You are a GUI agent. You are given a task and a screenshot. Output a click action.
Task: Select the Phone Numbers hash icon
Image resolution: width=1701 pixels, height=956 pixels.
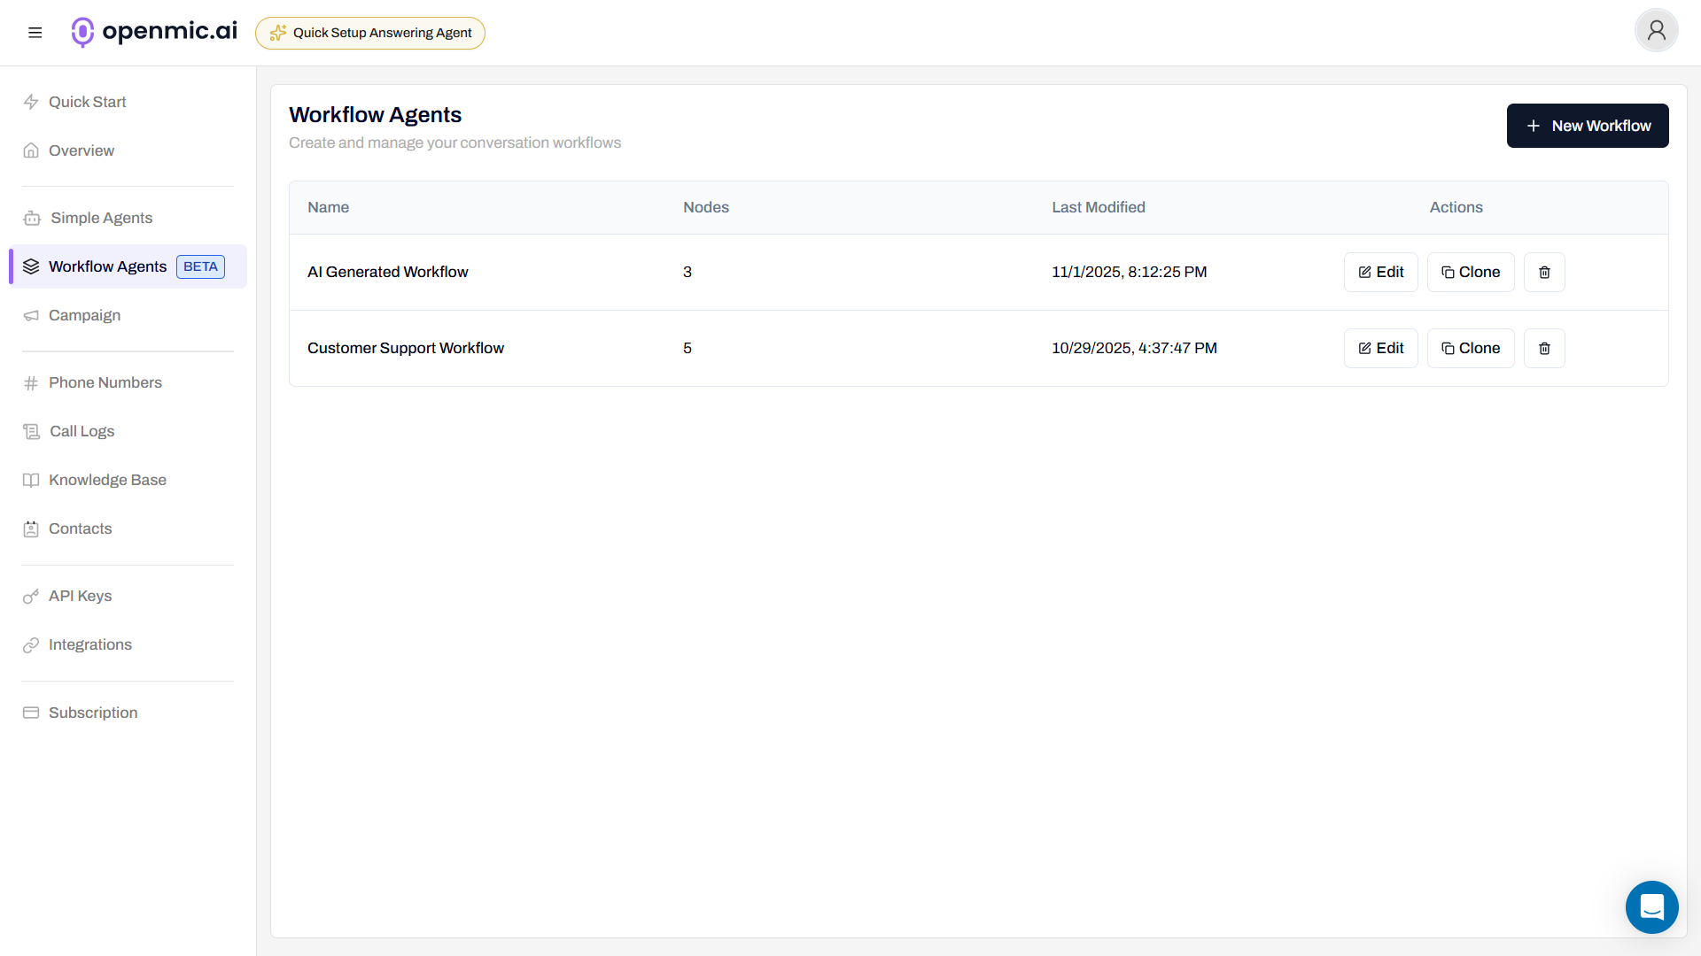point(31,382)
